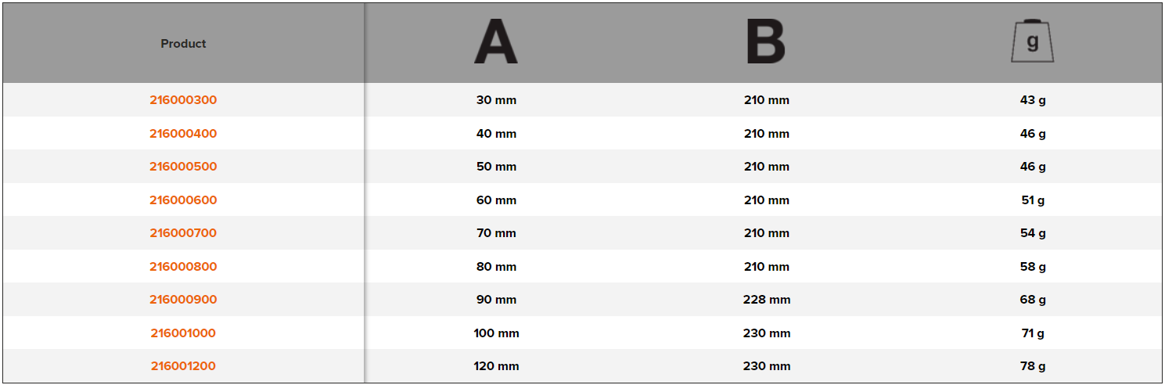This screenshot has height=385, width=1165.
Task: Open product link 216000800
Action: 183,267
